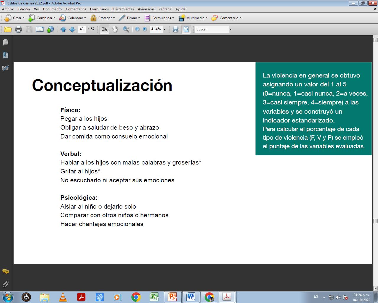Open the Multimedia dropdown
The width and height of the screenshot is (378, 303).
(193, 18)
